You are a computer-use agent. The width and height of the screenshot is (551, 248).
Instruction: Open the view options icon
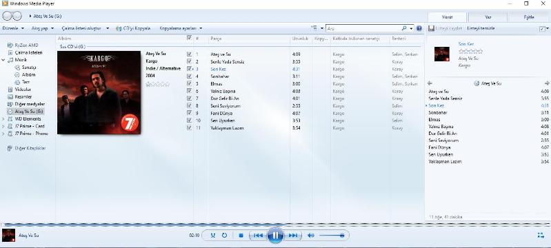tap(314, 28)
